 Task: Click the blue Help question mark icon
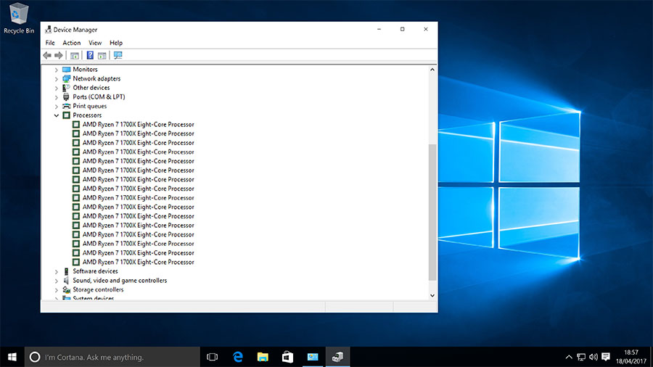point(90,55)
